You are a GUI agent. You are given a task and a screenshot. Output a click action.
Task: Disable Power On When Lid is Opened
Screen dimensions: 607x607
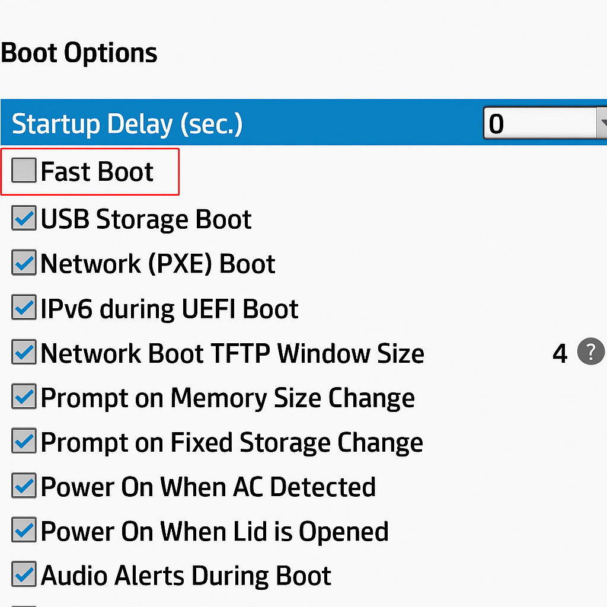[23, 530]
